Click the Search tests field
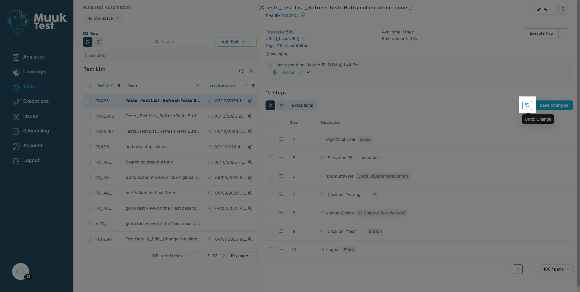 [184, 42]
